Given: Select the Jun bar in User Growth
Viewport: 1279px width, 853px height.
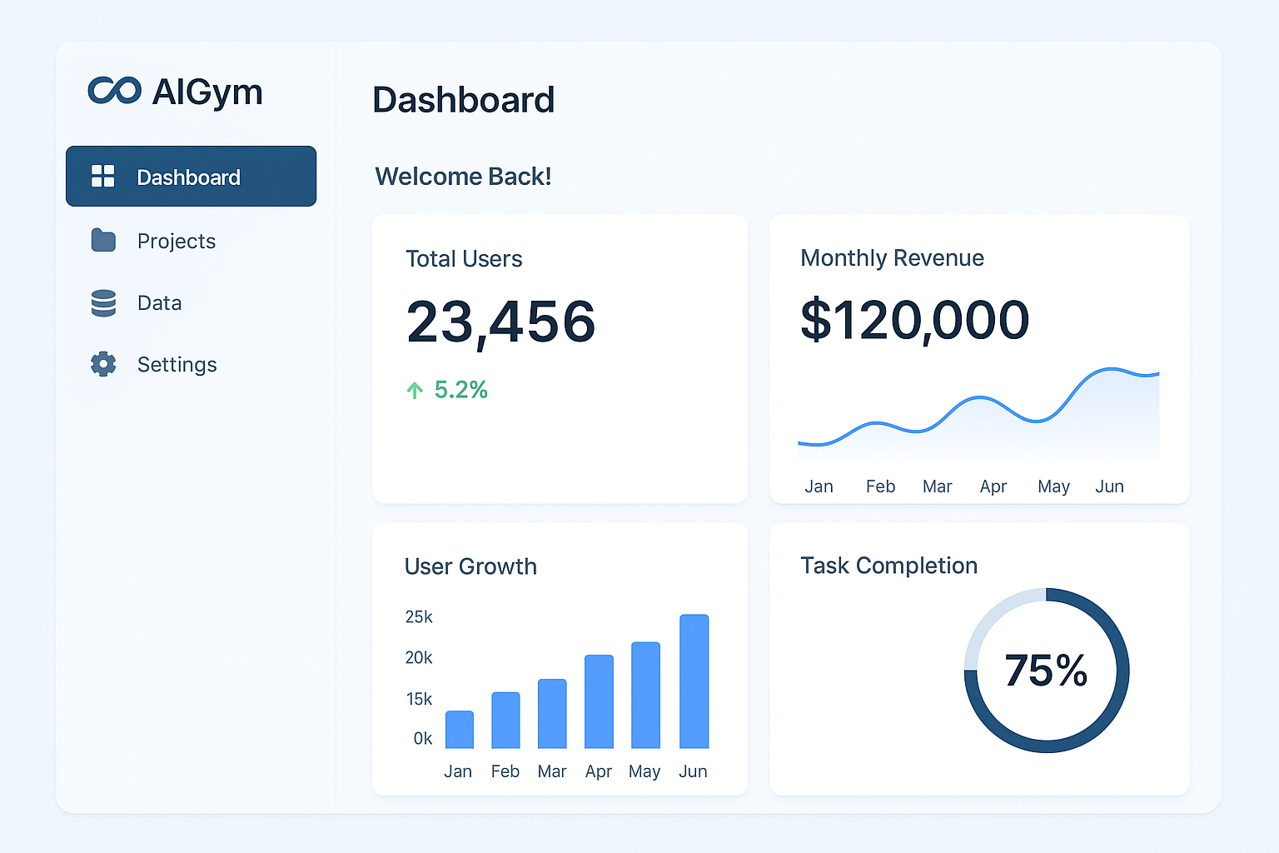Looking at the screenshot, I should (x=694, y=681).
